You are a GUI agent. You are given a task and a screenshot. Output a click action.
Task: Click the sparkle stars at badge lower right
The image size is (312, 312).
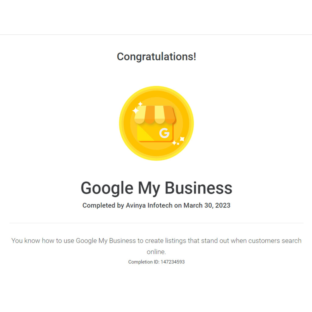click(179, 141)
